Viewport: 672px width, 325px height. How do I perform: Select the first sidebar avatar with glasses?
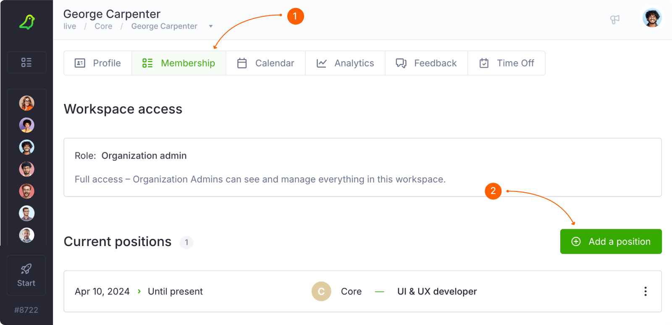pos(26,103)
